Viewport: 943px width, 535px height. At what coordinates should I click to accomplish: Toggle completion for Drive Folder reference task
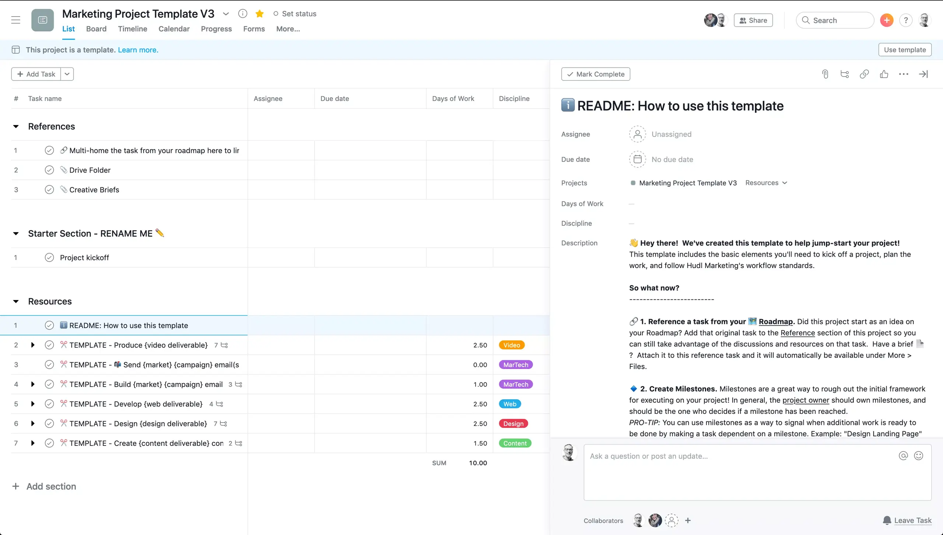(49, 170)
